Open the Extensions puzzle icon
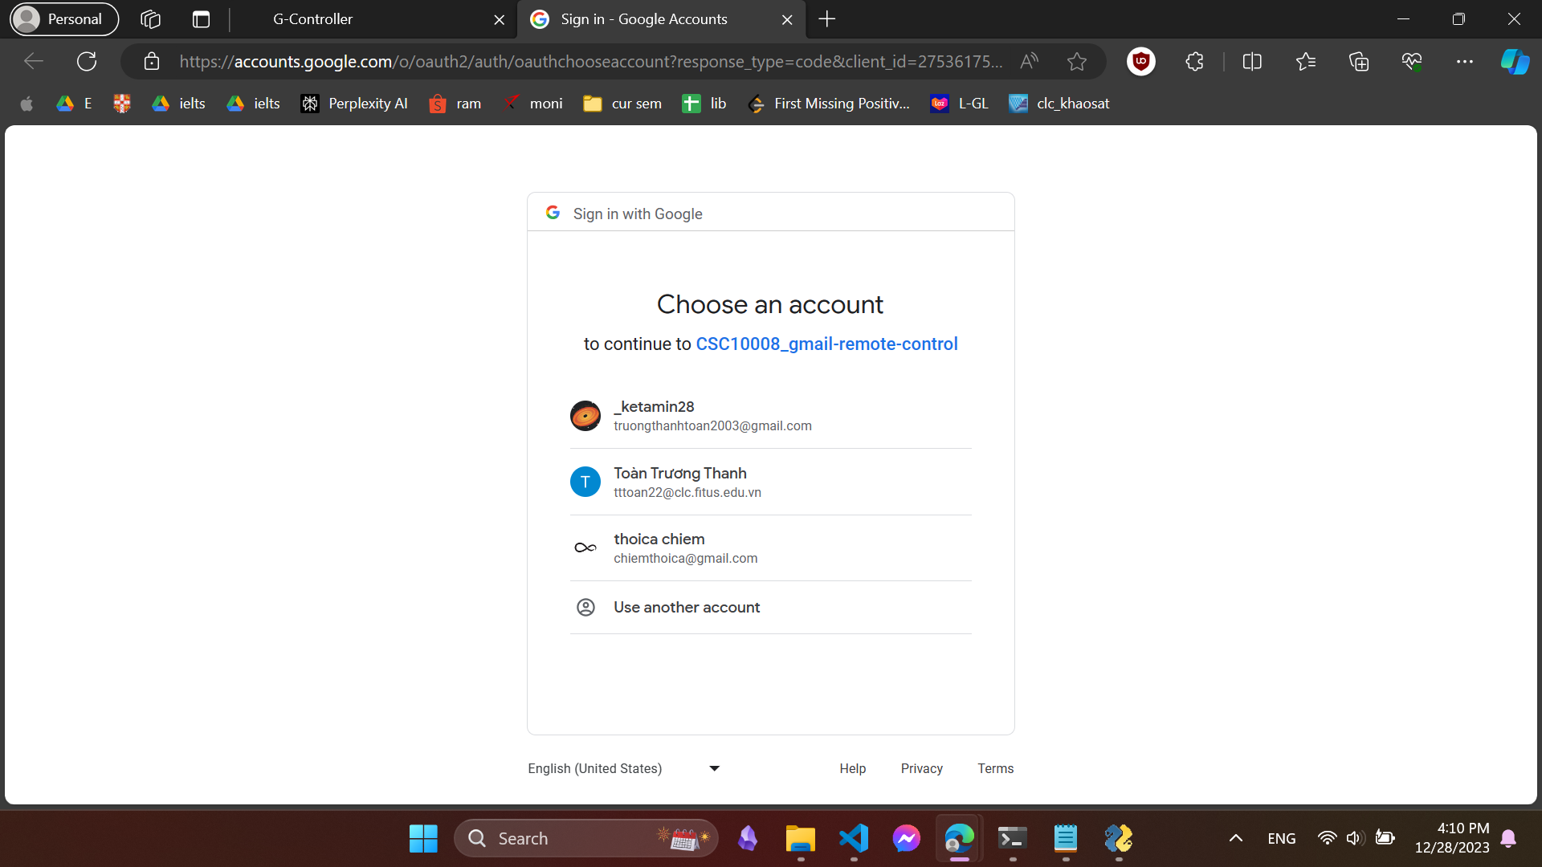 coord(1194,61)
